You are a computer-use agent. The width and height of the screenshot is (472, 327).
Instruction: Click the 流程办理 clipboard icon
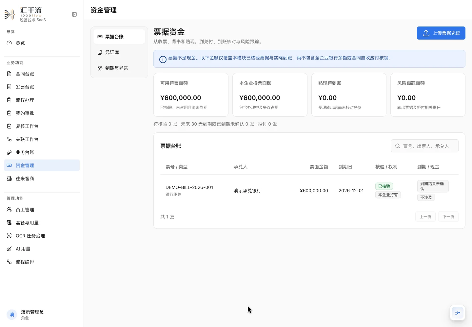coord(9,100)
